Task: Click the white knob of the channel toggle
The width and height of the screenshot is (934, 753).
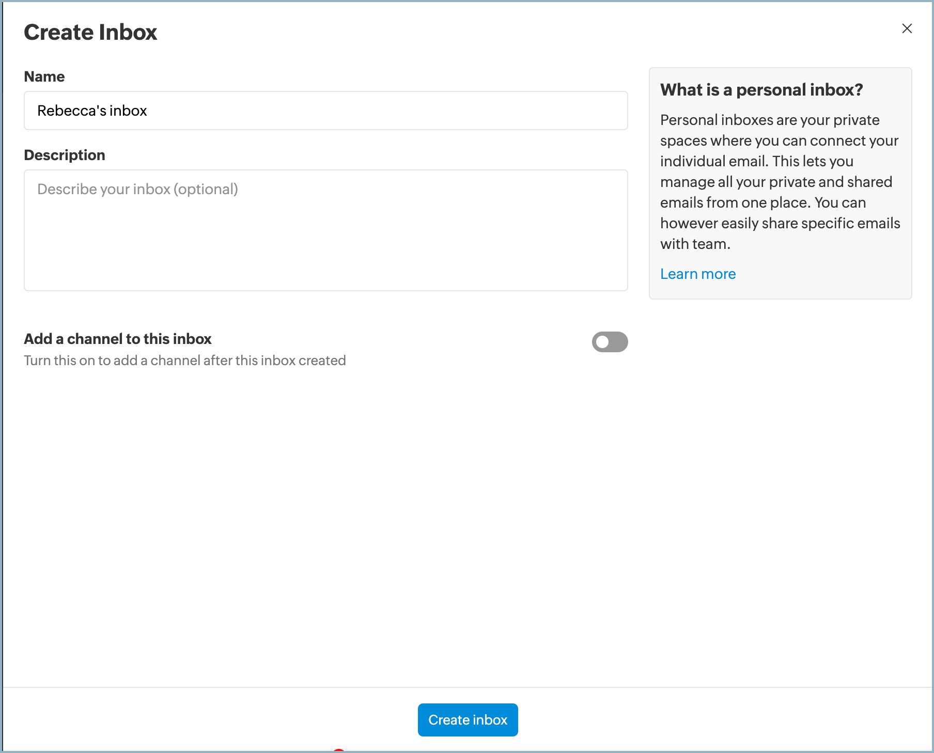Action: pyautogui.click(x=602, y=342)
